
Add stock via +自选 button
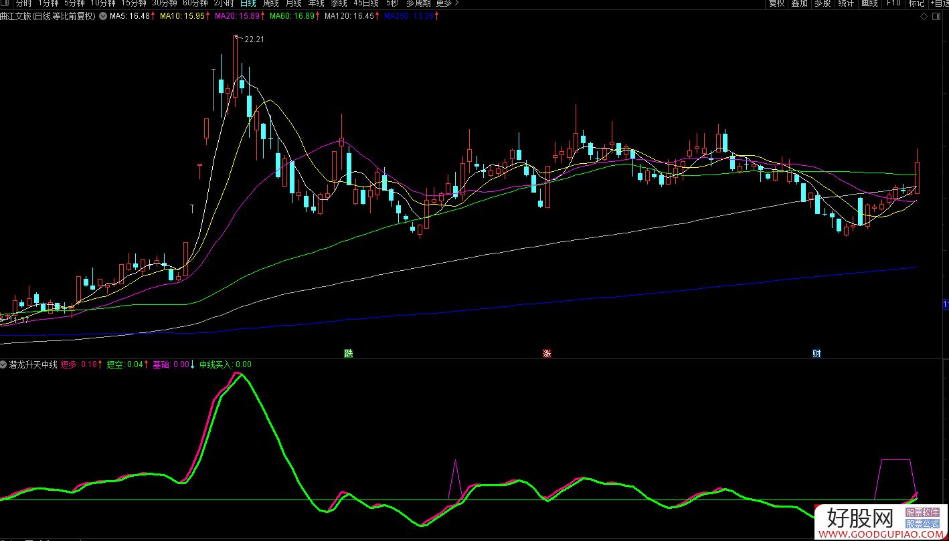tap(939, 3)
